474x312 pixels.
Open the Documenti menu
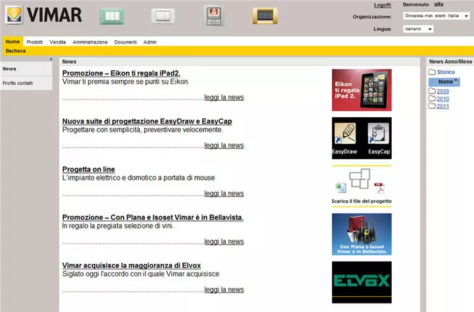(126, 42)
